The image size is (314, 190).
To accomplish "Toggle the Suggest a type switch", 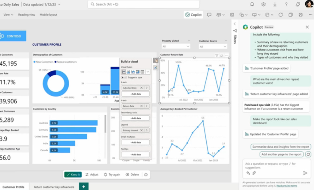I will pos(124,78).
